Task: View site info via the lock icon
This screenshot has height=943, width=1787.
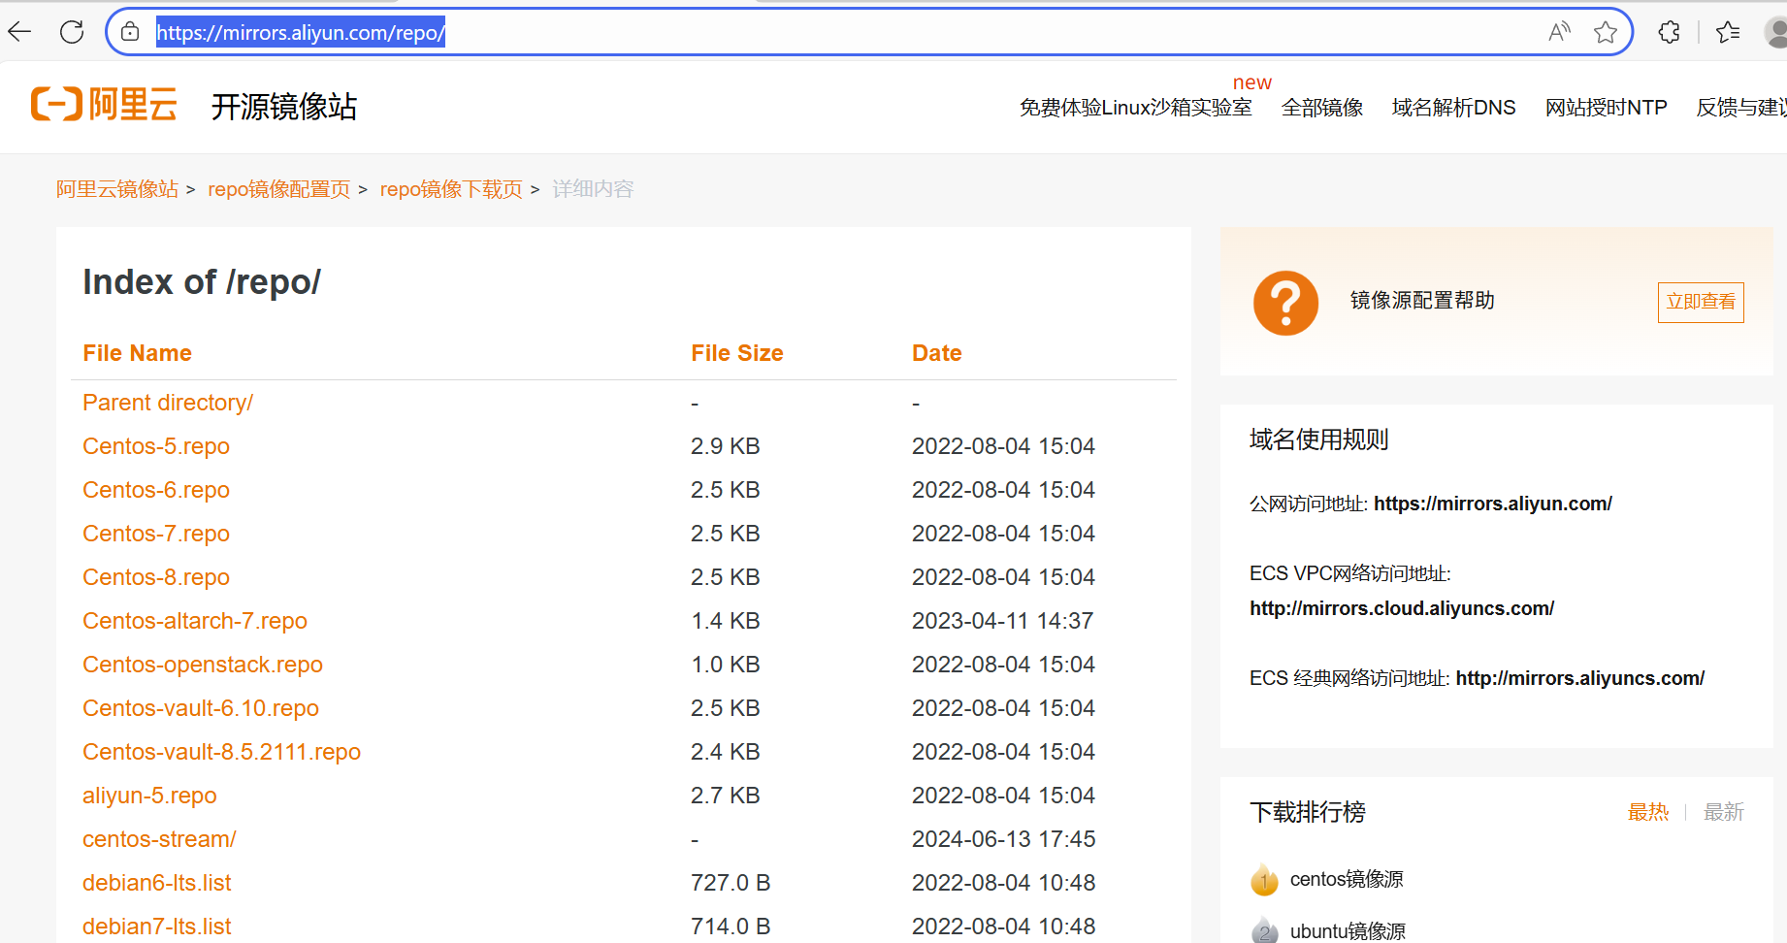Action: (x=130, y=32)
